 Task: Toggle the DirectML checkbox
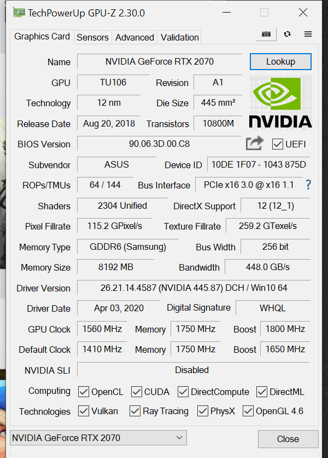click(x=261, y=392)
